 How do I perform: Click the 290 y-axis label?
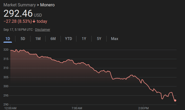[x=6, y=104]
